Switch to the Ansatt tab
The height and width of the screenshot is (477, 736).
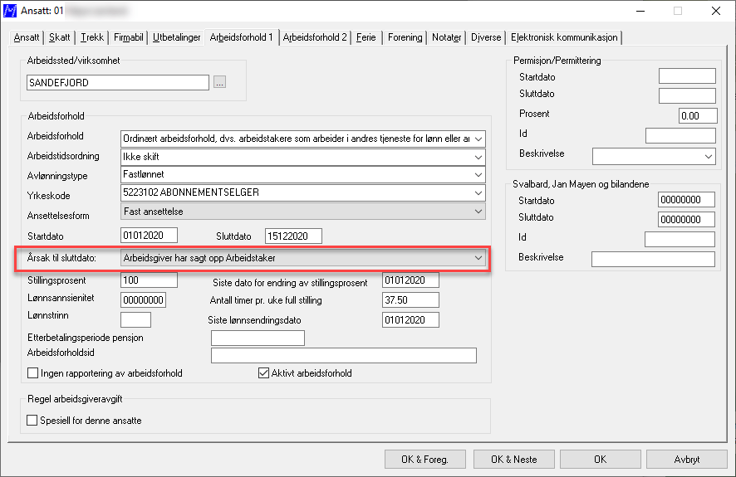tap(27, 37)
